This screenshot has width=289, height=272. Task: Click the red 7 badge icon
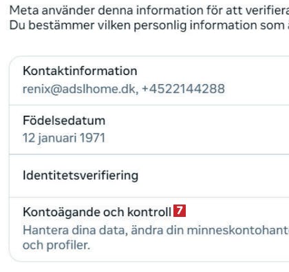180,211
